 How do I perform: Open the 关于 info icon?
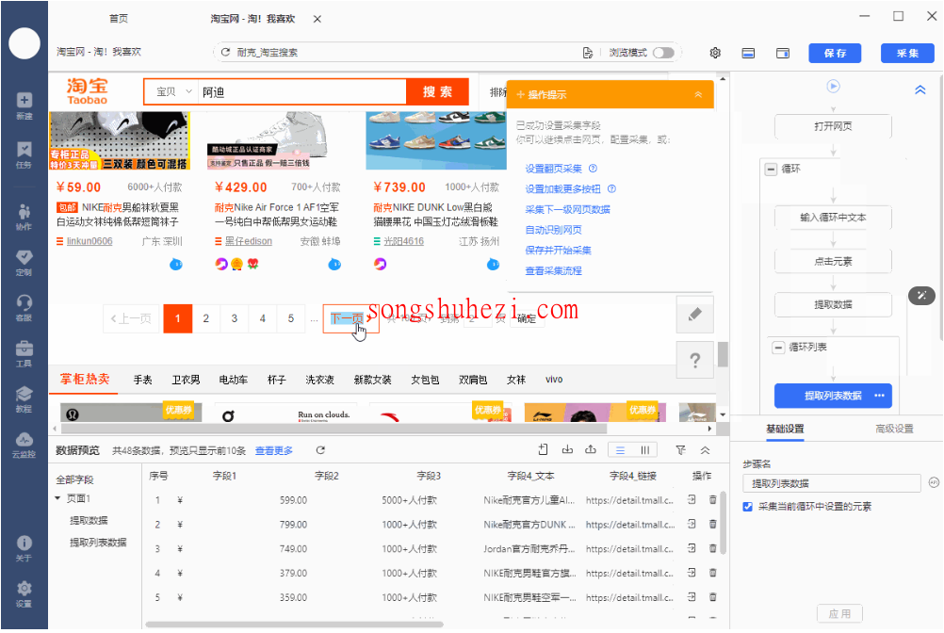click(x=24, y=548)
